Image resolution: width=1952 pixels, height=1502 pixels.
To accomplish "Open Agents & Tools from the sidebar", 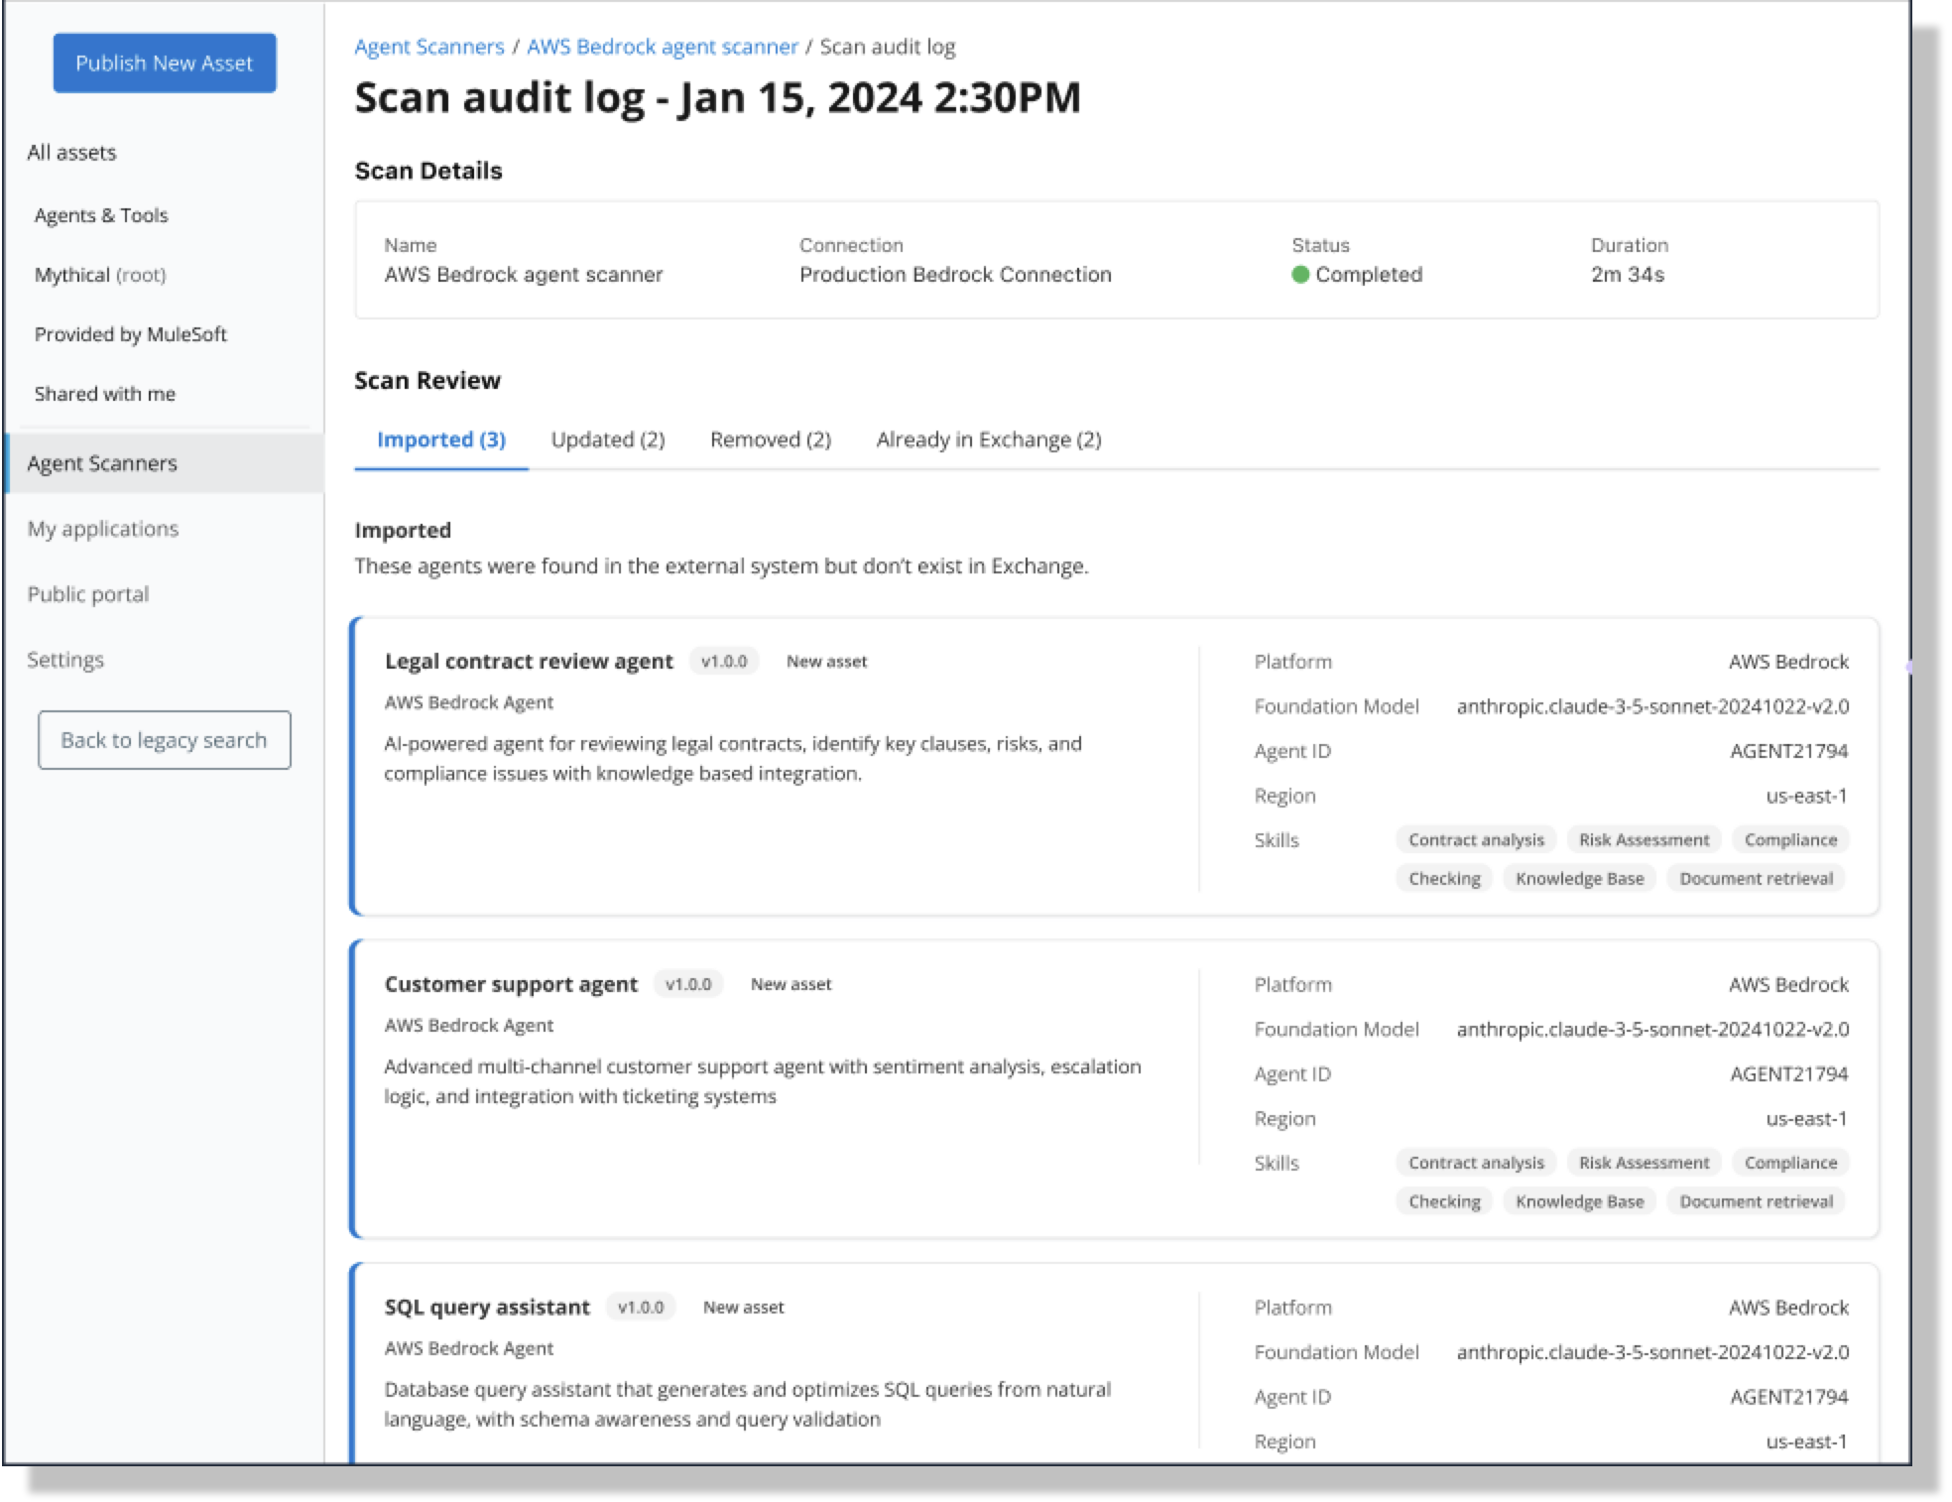I will point(100,214).
